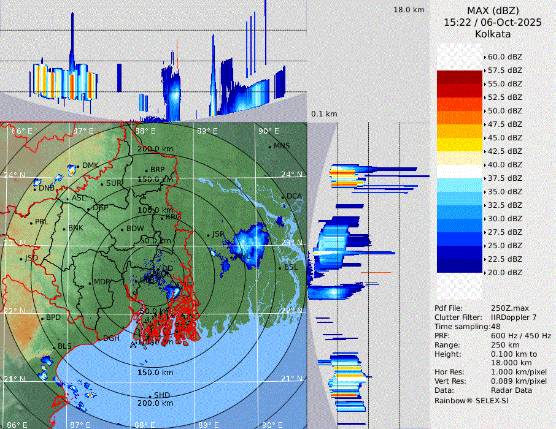
Task: Click the BPD station marker
Action: pos(42,318)
